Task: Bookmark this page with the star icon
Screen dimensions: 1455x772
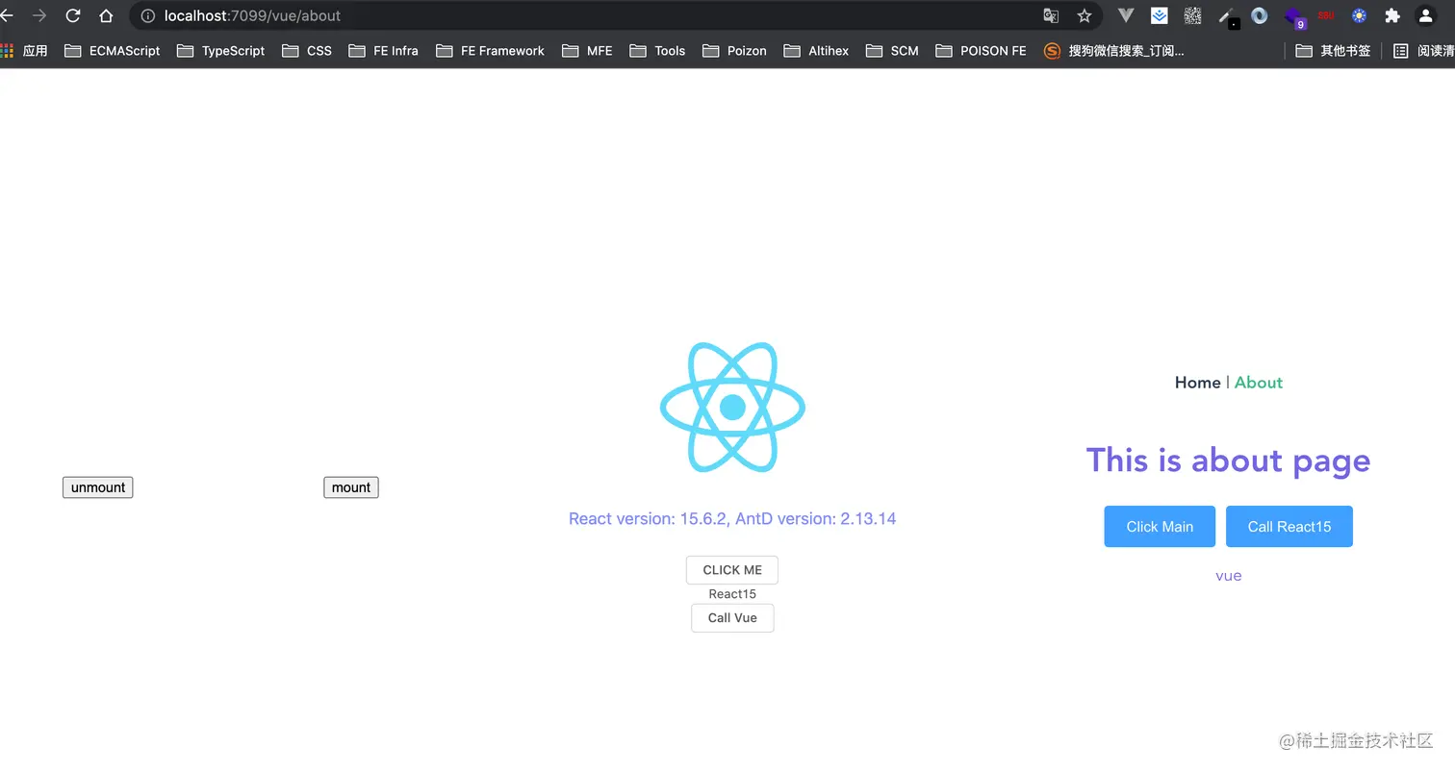Action: (x=1085, y=15)
